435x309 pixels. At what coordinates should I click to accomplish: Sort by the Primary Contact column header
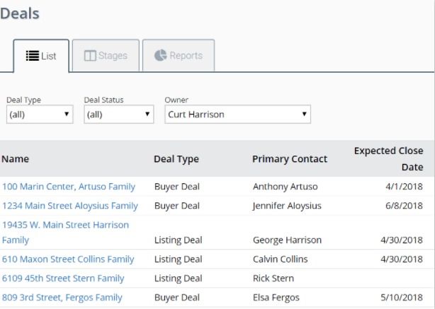[x=290, y=159]
